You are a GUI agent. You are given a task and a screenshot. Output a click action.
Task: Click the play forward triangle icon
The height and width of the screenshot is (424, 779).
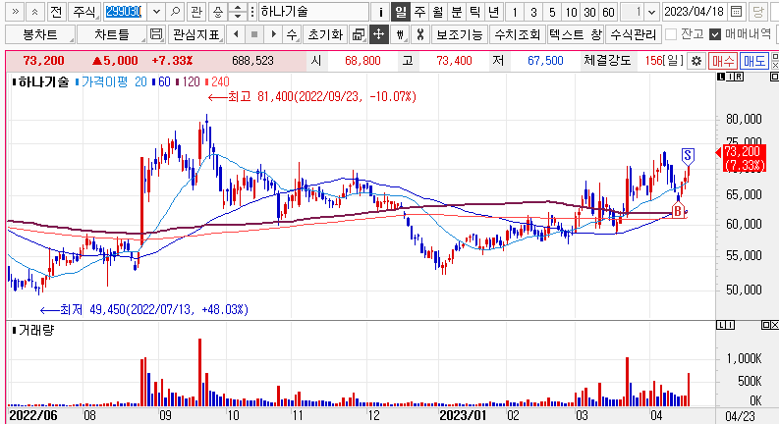pos(273,34)
